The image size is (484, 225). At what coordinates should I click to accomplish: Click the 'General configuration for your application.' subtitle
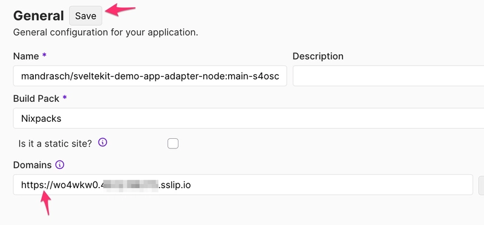pos(105,33)
